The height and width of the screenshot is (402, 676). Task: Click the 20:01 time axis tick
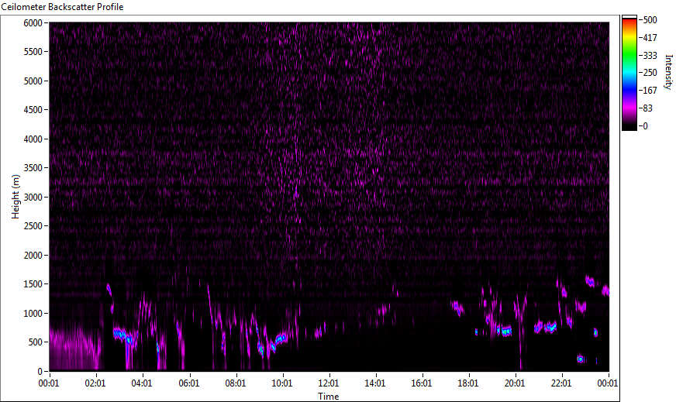(515, 383)
